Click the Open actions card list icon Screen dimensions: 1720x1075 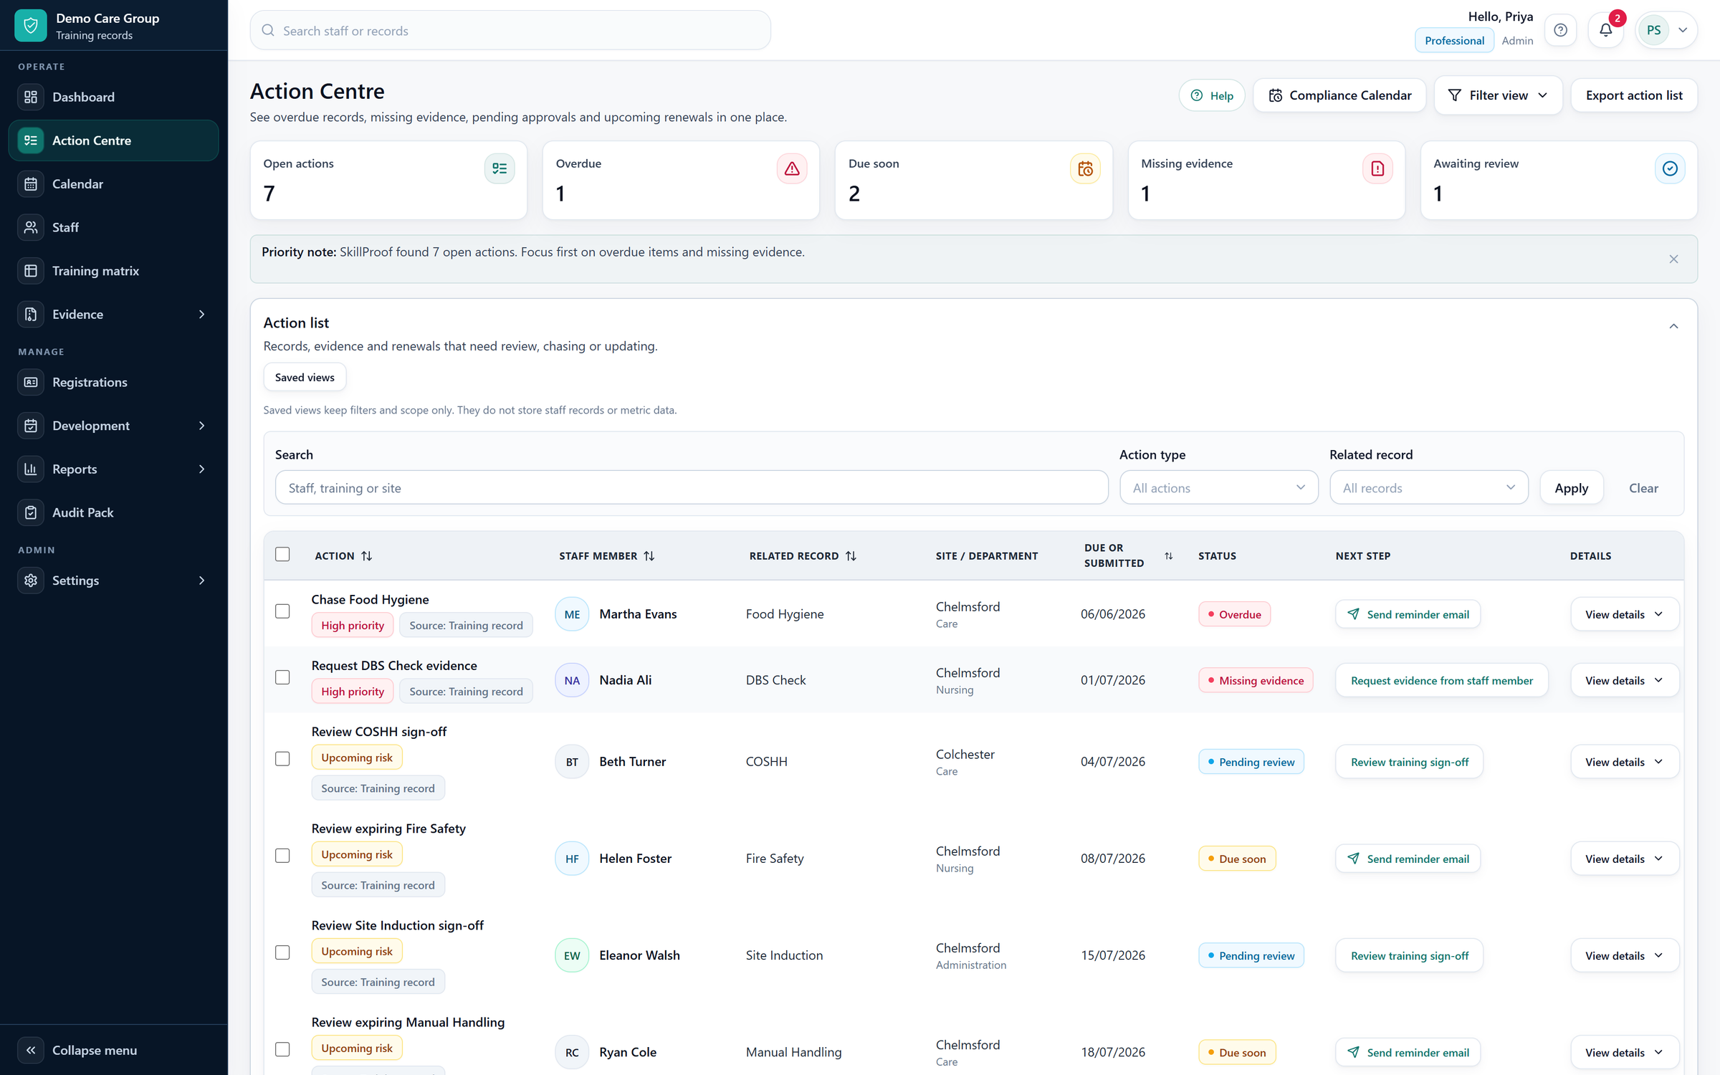pyautogui.click(x=500, y=169)
